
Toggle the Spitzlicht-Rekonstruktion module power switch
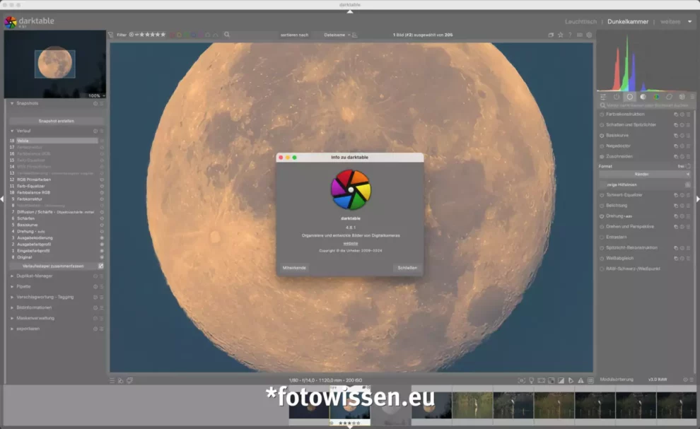pyautogui.click(x=602, y=248)
